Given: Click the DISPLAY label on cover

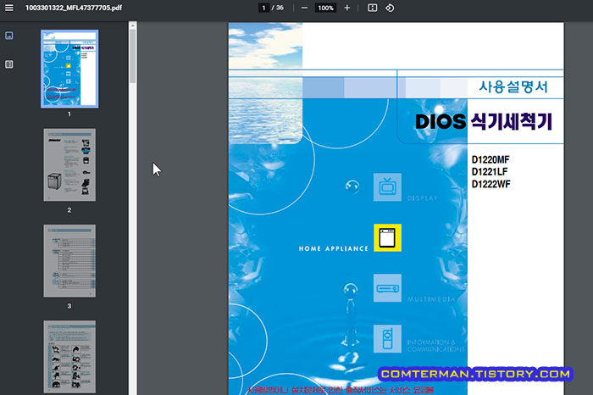Looking at the screenshot, I should tap(423, 198).
